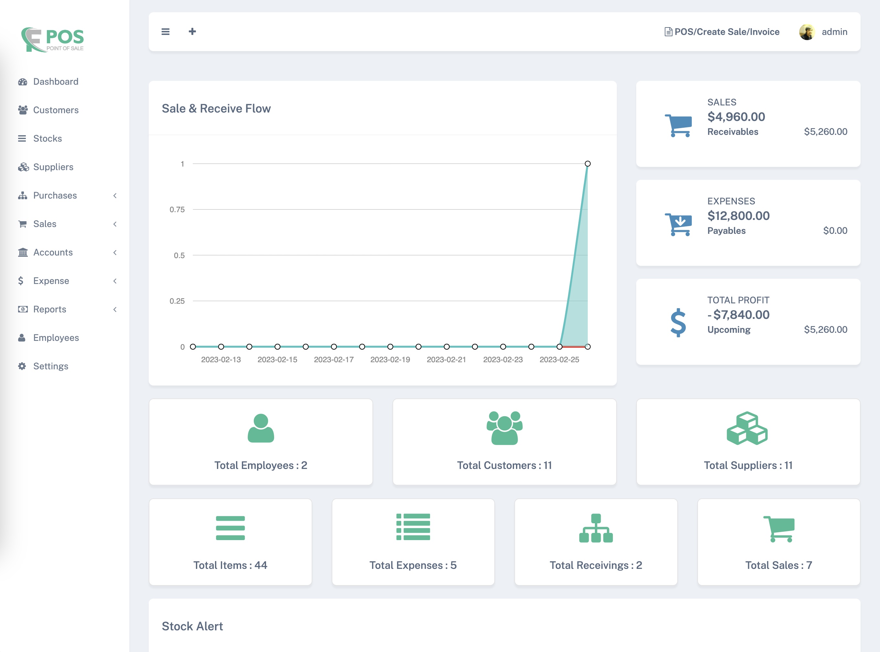This screenshot has height=652, width=880.
Task: Expand the Sales submenu chevron
Action: click(x=114, y=224)
